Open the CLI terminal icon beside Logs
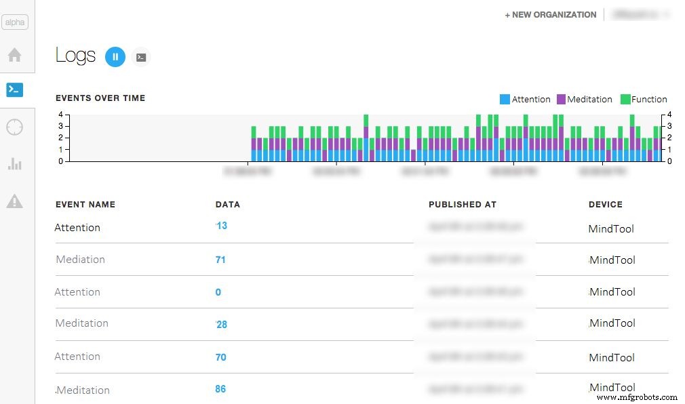This screenshot has width=685, height=404. click(x=140, y=58)
